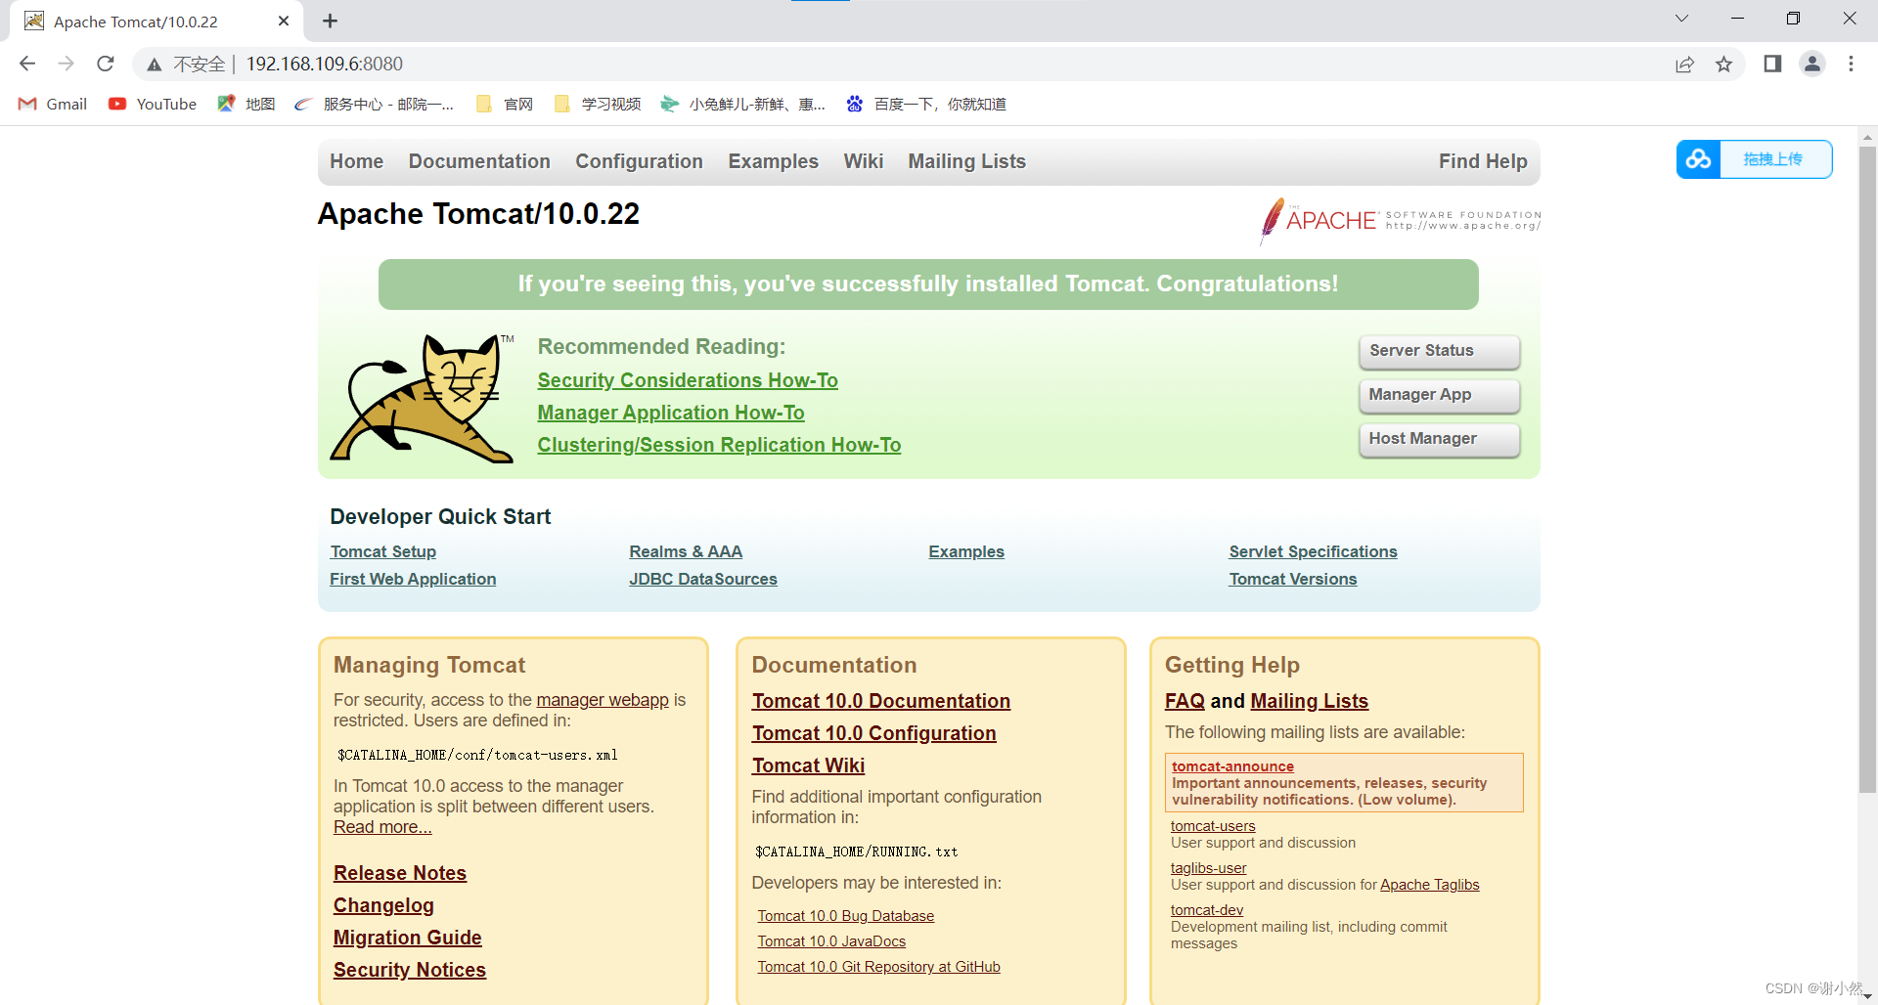The width and height of the screenshot is (1878, 1005).
Task: Click the not-secure warning triangle icon
Action: coord(155,65)
